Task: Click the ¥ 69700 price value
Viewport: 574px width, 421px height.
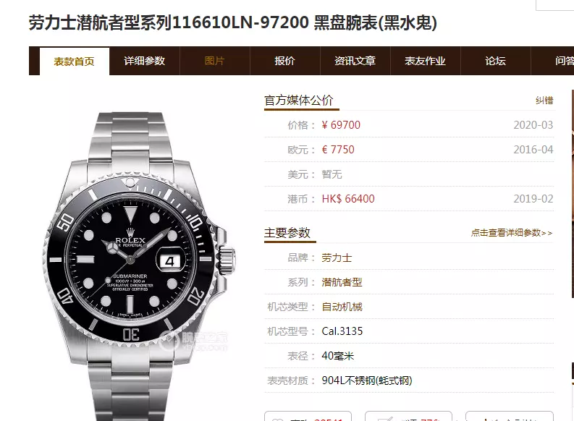Action: point(341,125)
